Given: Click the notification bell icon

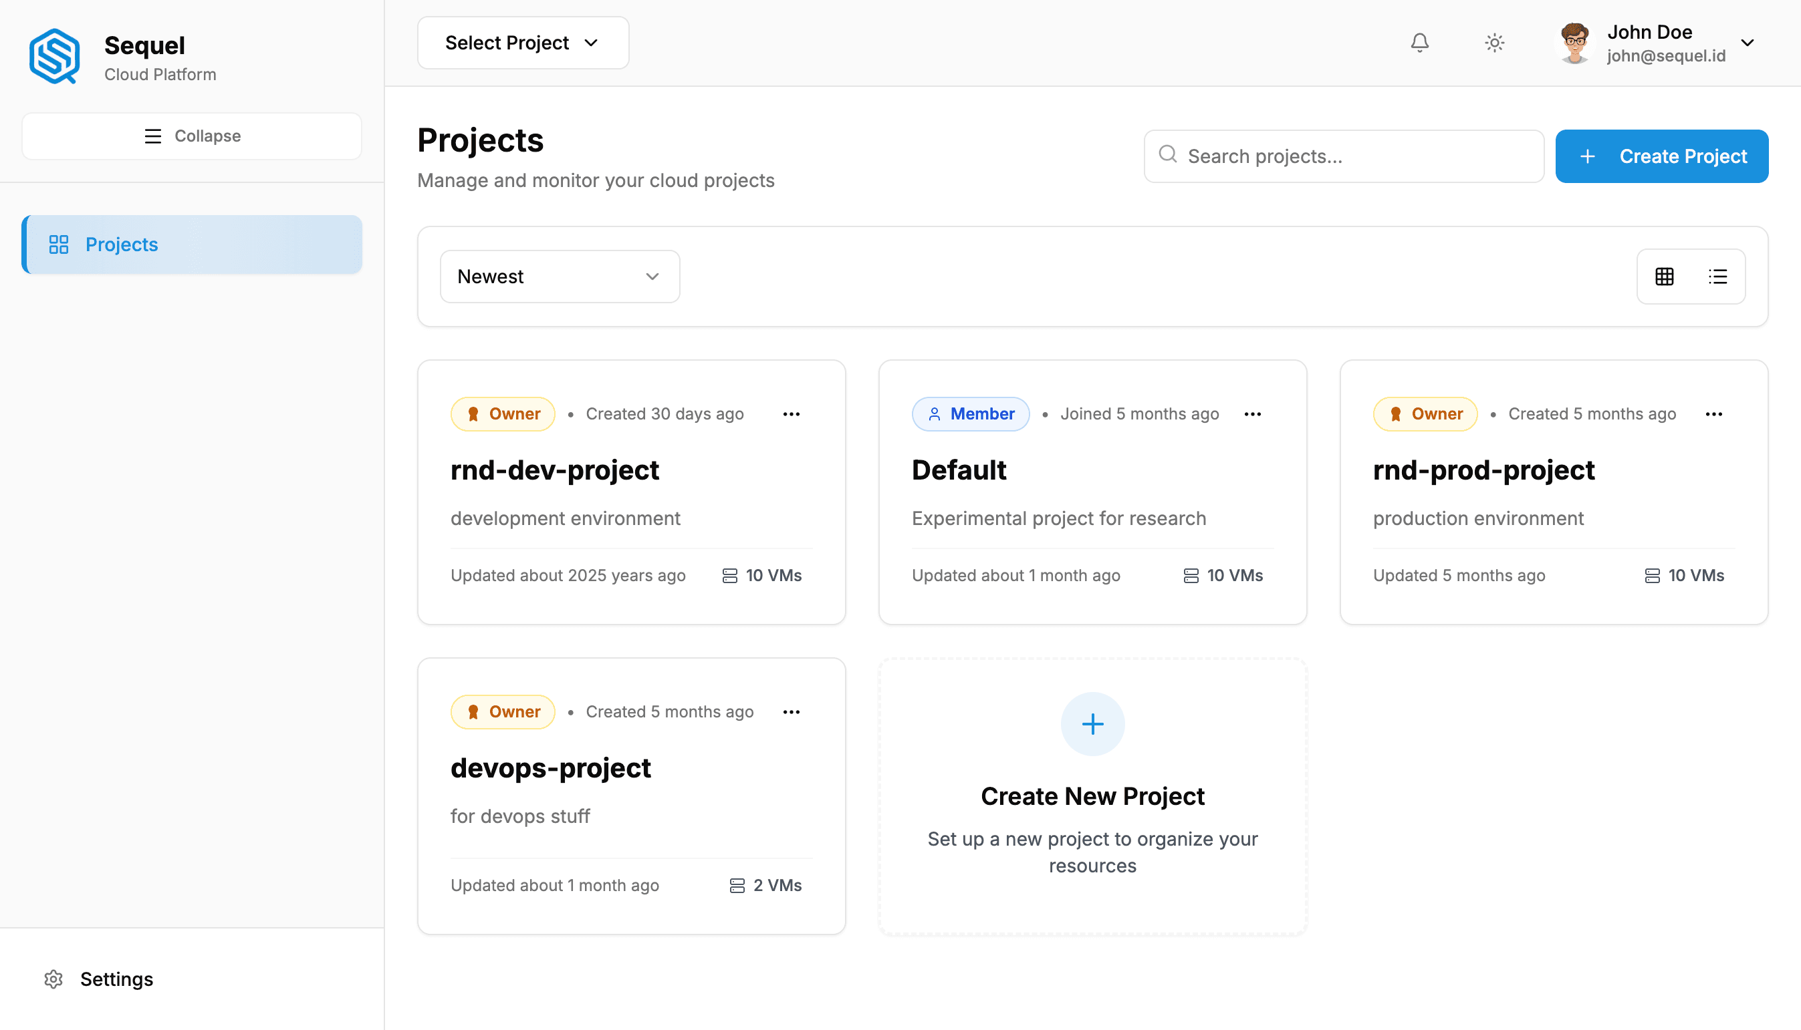Looking at the screenshot, I should click(1420, 43).
